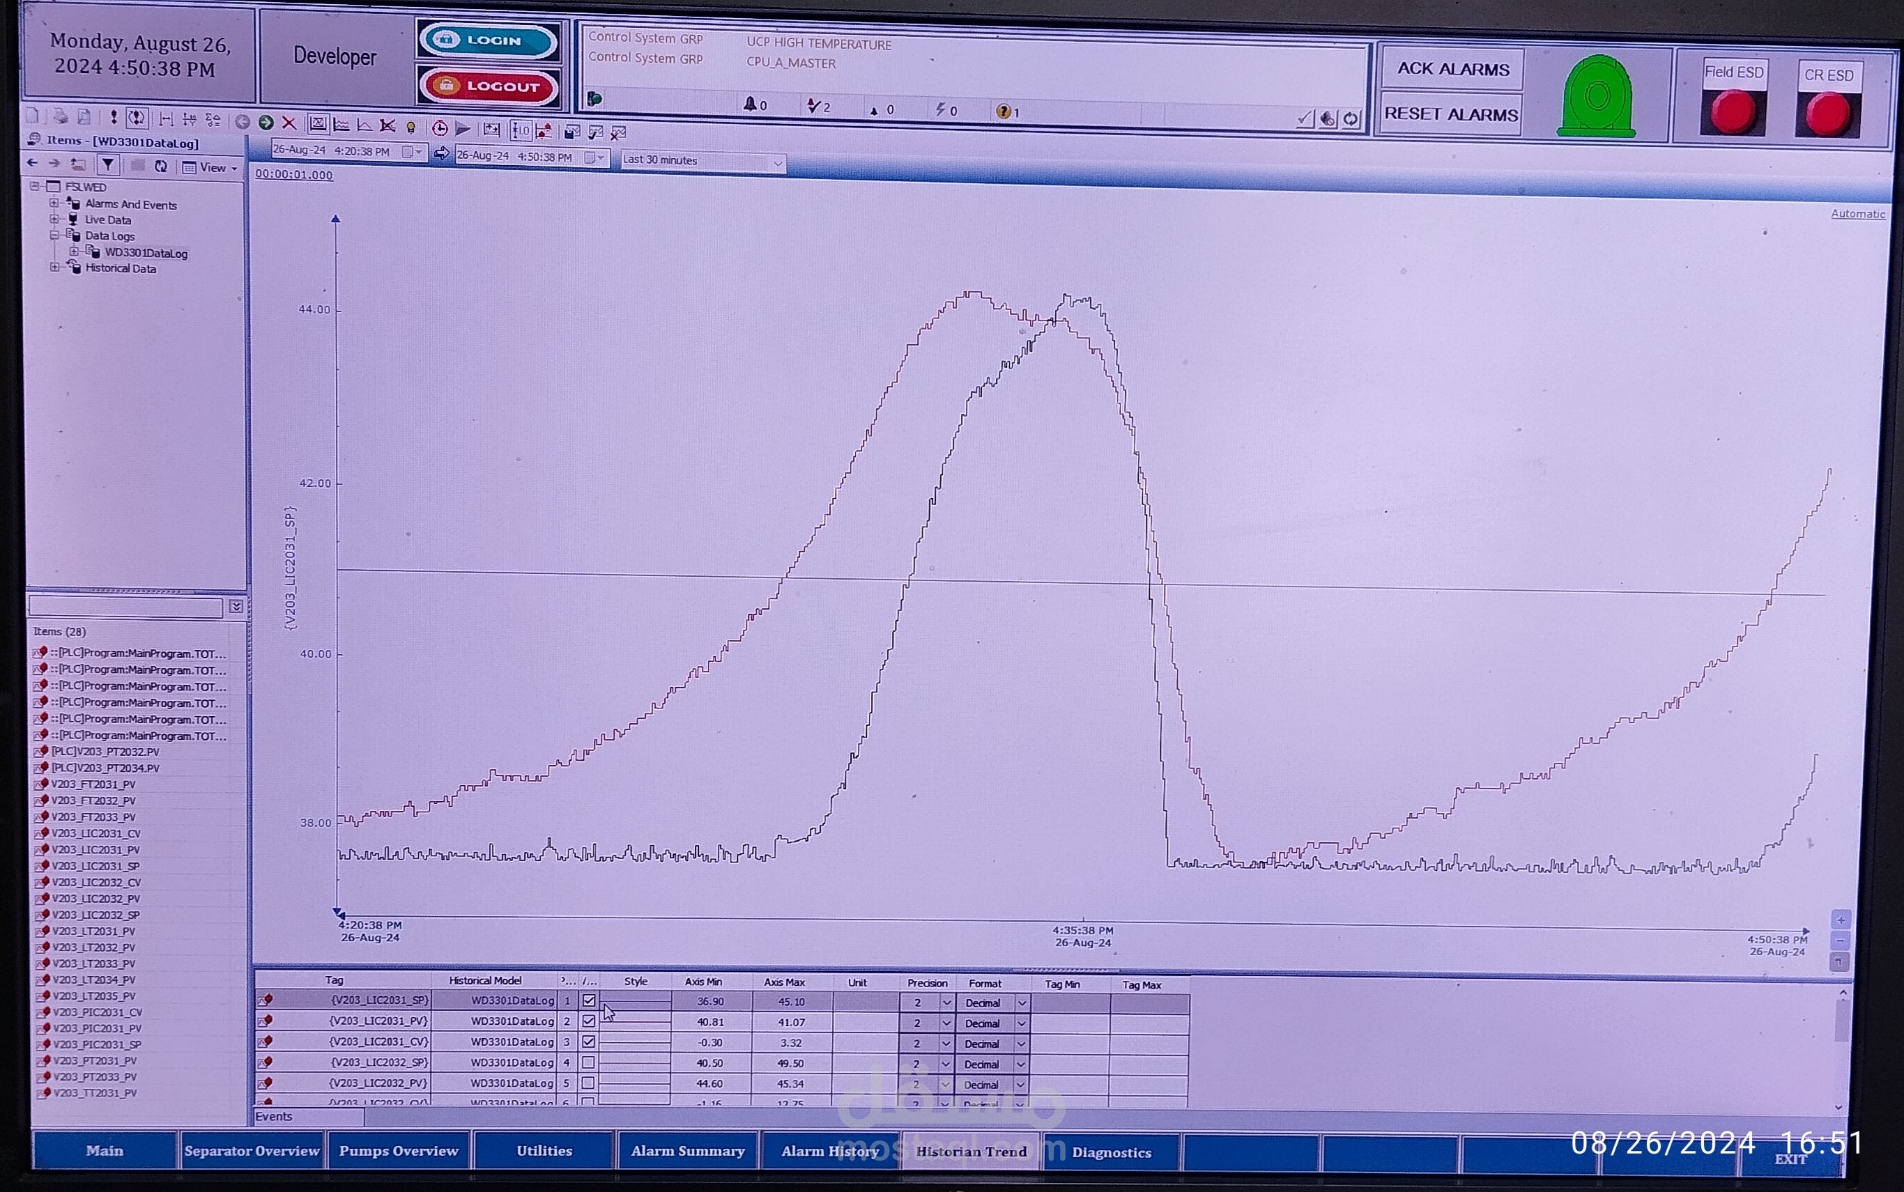Viewport: 1904px width, 1192px height.
Task: Click the print icon in trend toolbar
Action: (x=60, y=118)
